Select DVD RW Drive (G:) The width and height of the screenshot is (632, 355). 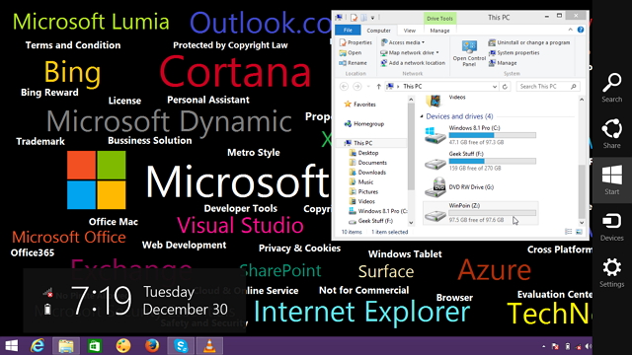(481, 187)
